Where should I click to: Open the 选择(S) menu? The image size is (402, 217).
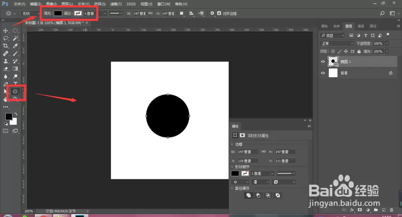(x=100, y=4)
